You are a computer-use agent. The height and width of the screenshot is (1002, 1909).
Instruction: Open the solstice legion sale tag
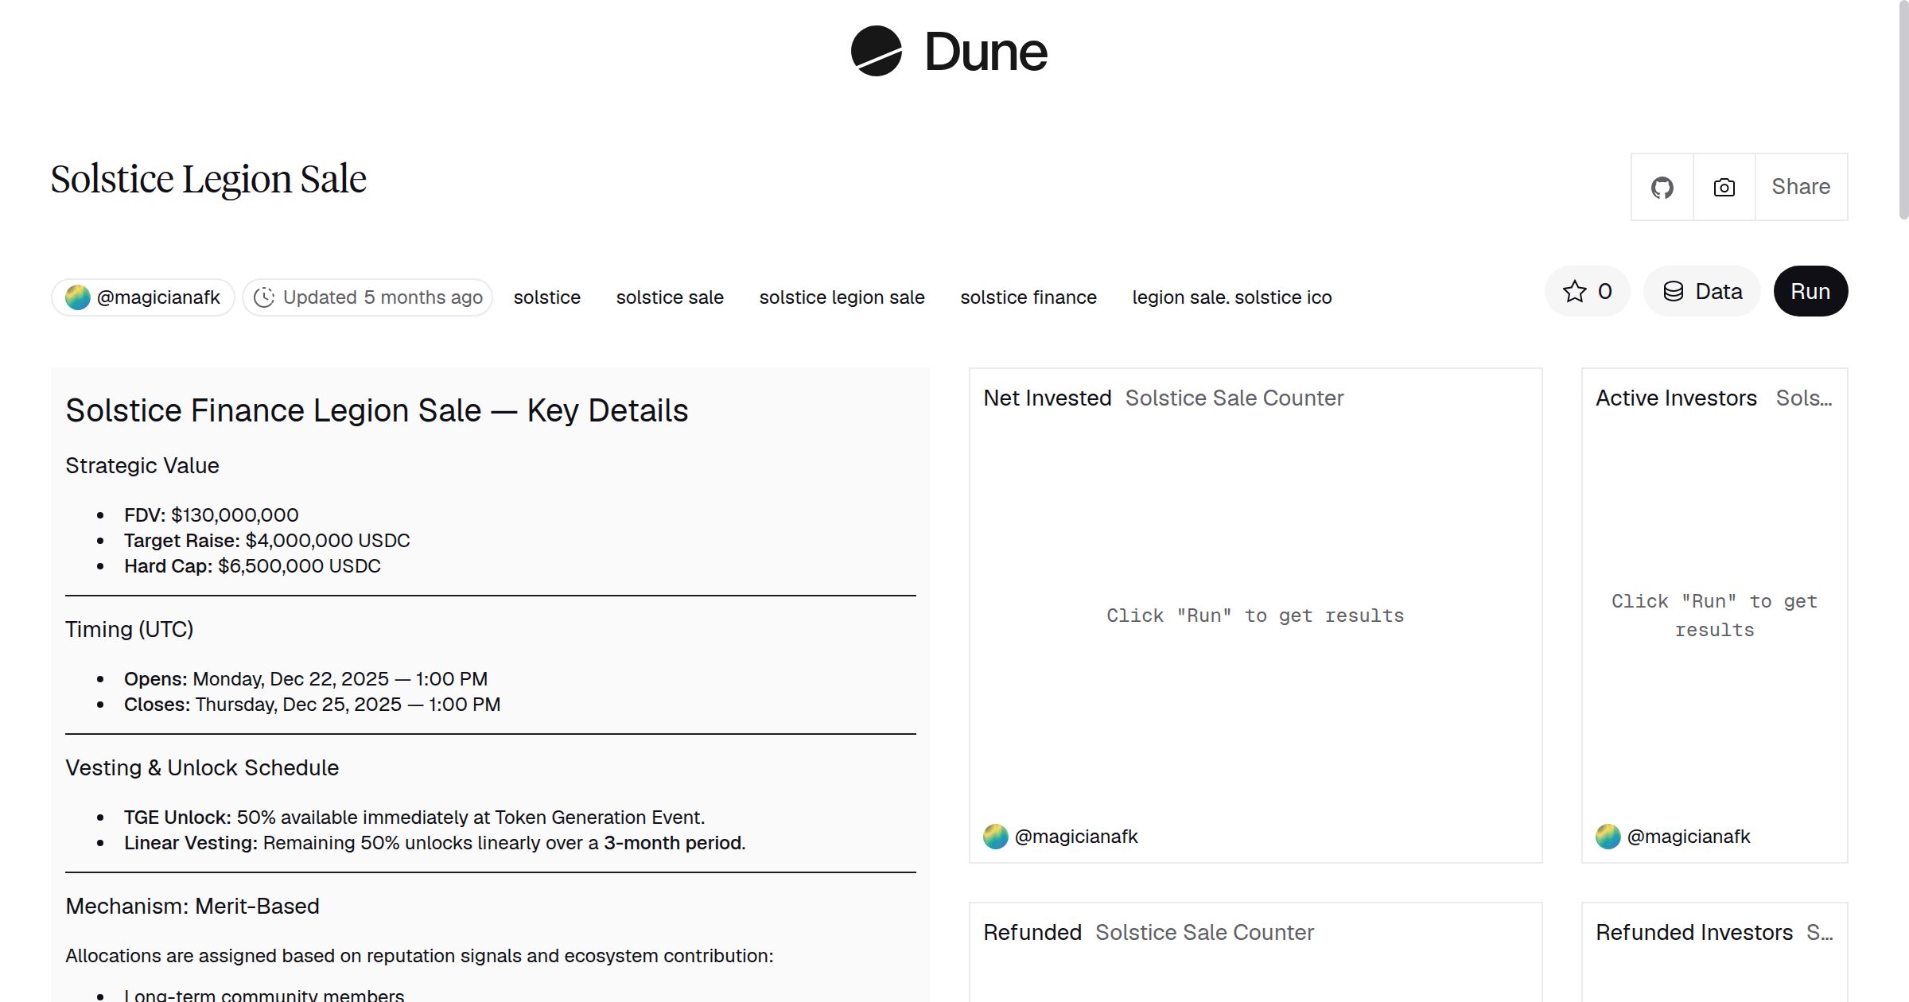coord(842,297)
